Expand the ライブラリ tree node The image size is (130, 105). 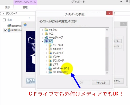(43, 30)
